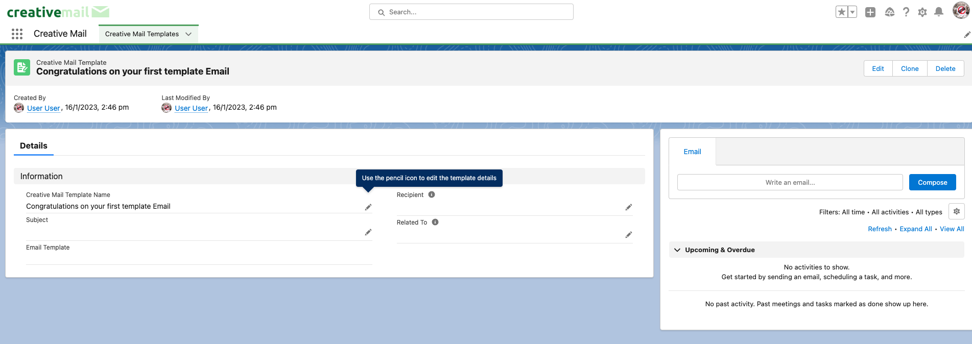
Task: Open the Global Actions plus icon
Action: [x=870, y=12]
